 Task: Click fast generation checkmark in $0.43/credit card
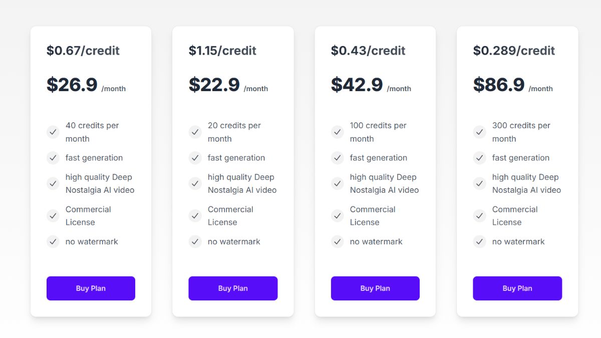[x=338, y=158]
